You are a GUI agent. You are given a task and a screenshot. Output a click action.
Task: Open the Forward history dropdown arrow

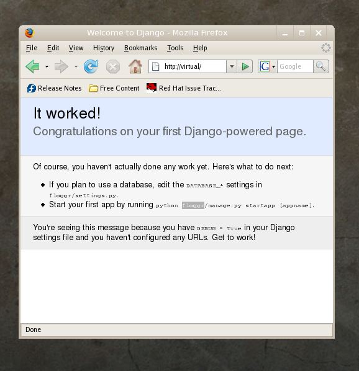click(x=76, y=67)
